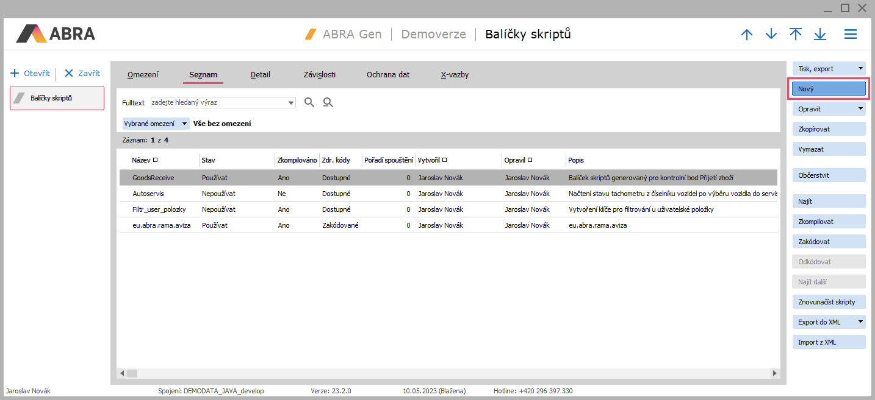The width and height of the screenshot is (875, 400).
Task: Click the down arrow navigation icon
Action: click(771, 35)
